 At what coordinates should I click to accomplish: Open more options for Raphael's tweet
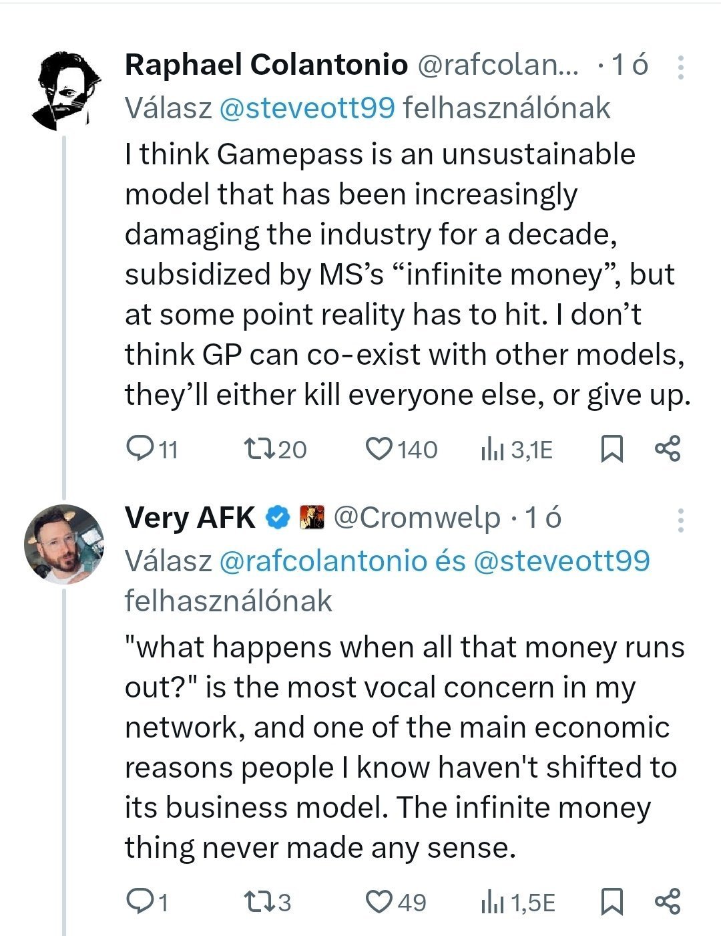coord(680,67)
